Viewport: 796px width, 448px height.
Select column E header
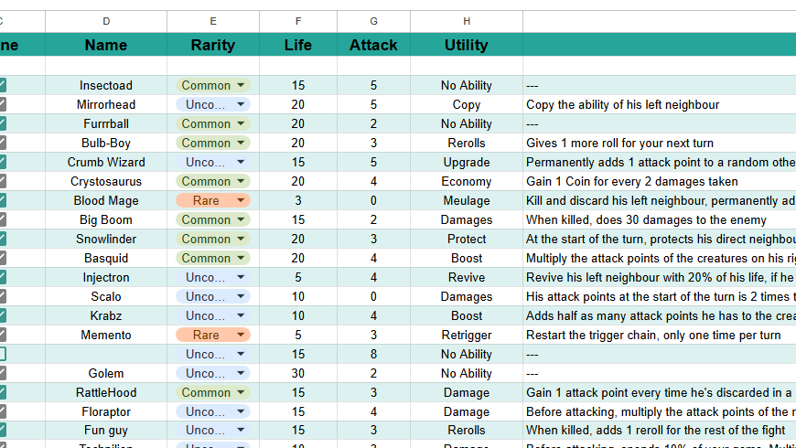(x=213, y=21)
